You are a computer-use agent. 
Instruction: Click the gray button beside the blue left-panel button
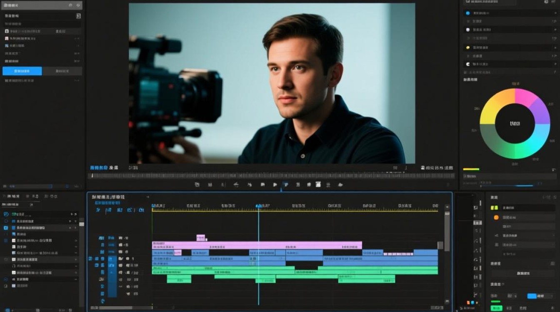click(62, 71)
